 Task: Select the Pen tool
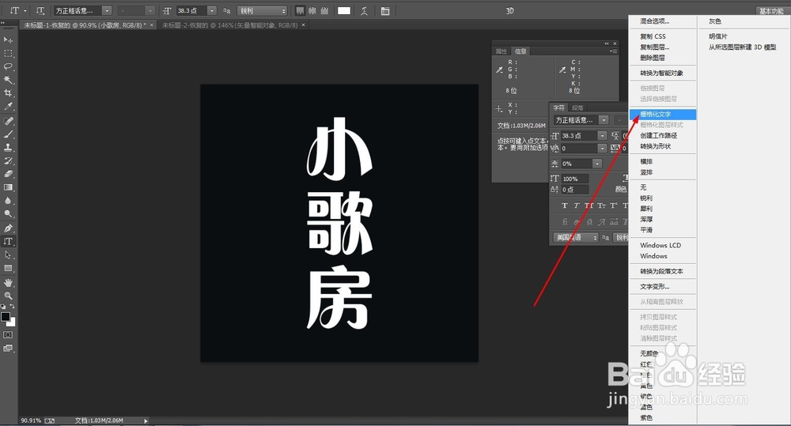(x=8, y=228)
